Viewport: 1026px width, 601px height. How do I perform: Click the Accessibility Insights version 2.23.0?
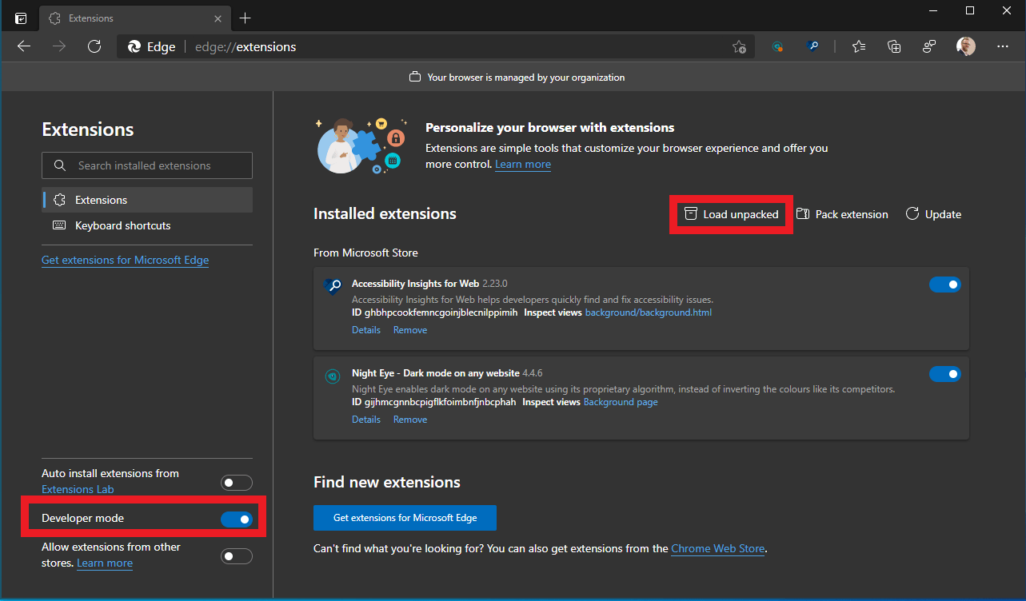pos(495,284)
